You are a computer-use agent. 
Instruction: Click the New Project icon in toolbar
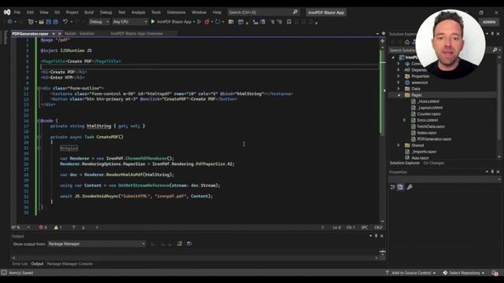click(x=31, y=22)
